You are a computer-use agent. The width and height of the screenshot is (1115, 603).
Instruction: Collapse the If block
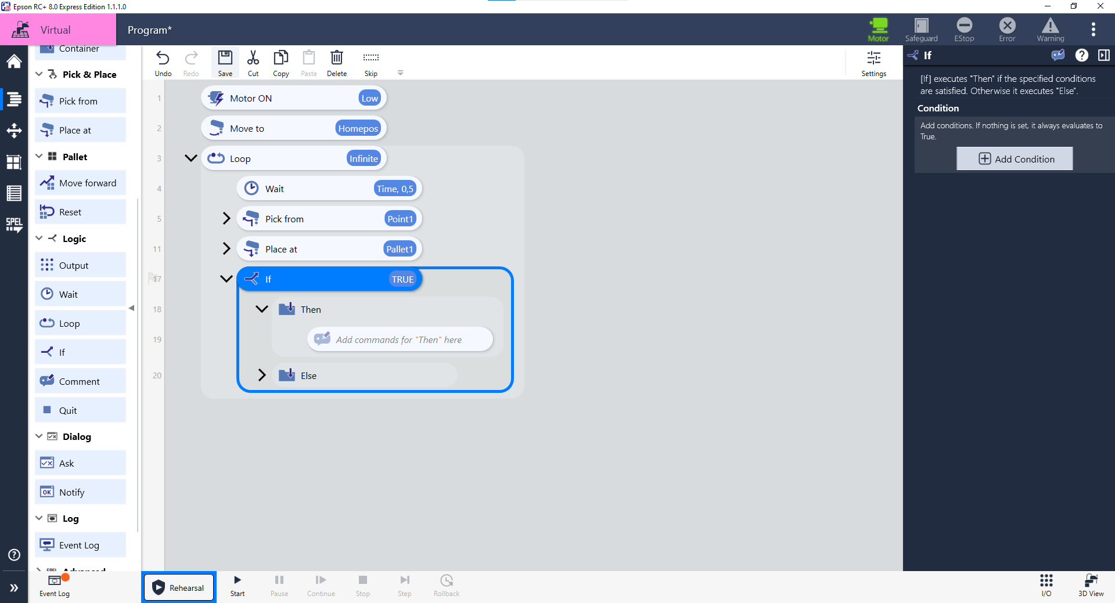226,279
